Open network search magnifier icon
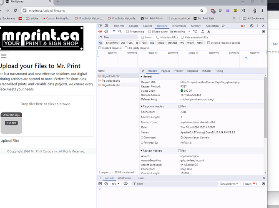This screenshot has height=208, width=279. tap(120, 31)
